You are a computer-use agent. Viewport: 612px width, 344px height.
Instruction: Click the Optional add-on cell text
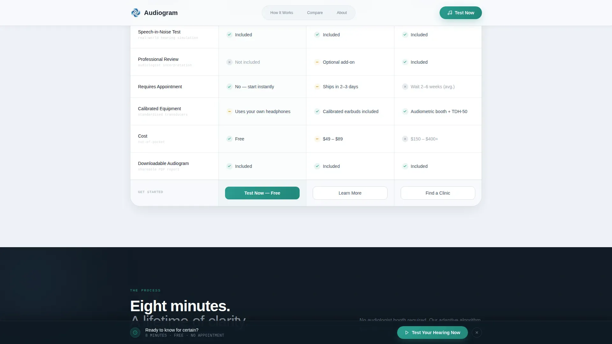click(x=339, y=62)
